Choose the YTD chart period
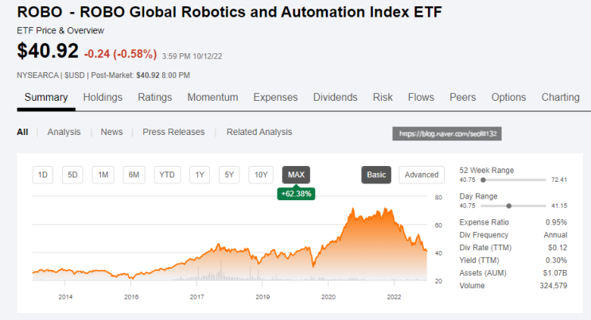The width and height of the screenshot is (591, 320). click(x=167, y=175)
